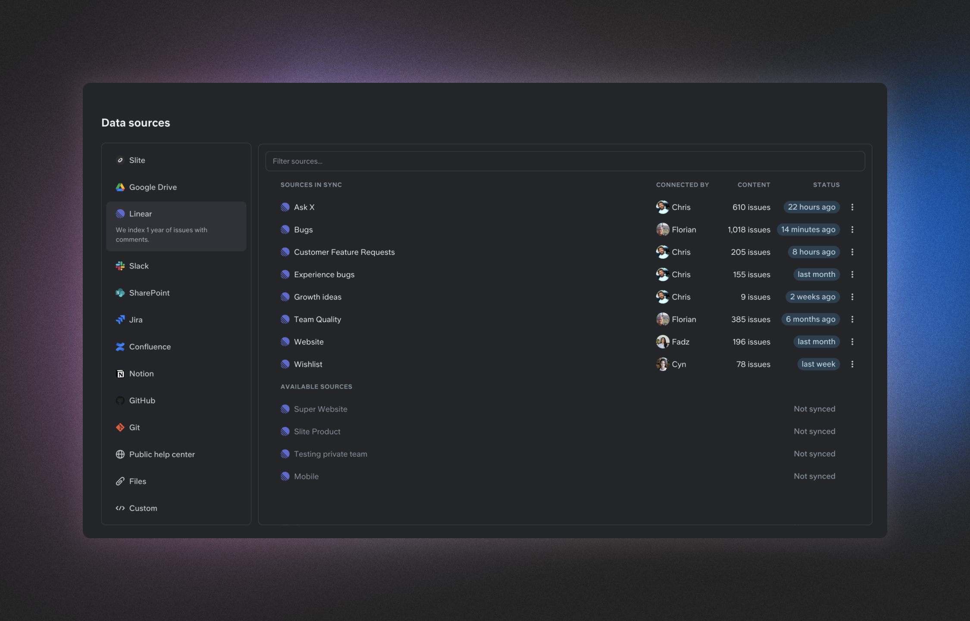Click 'Not synced' for Mobile
This screenshot has width=970, height=621.
coord(814,476)
